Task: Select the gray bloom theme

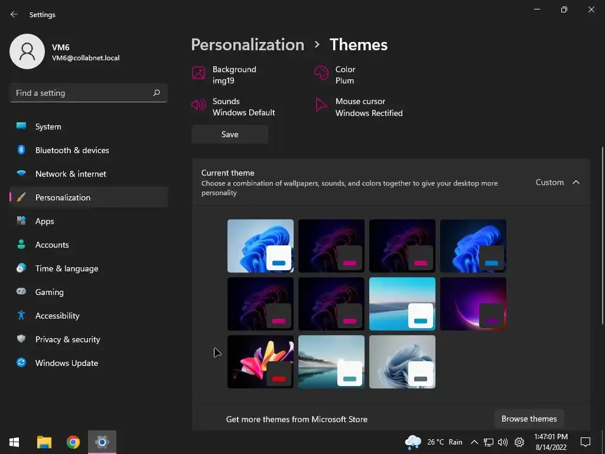Action: point(402,362)
